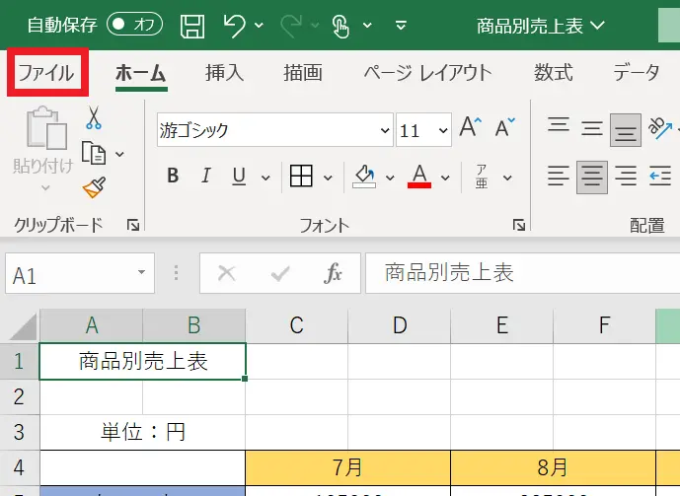The image size is (680, 496).
Task: Open the Touch/Mouse mode dropdown arrow
Action: point(367,25)
